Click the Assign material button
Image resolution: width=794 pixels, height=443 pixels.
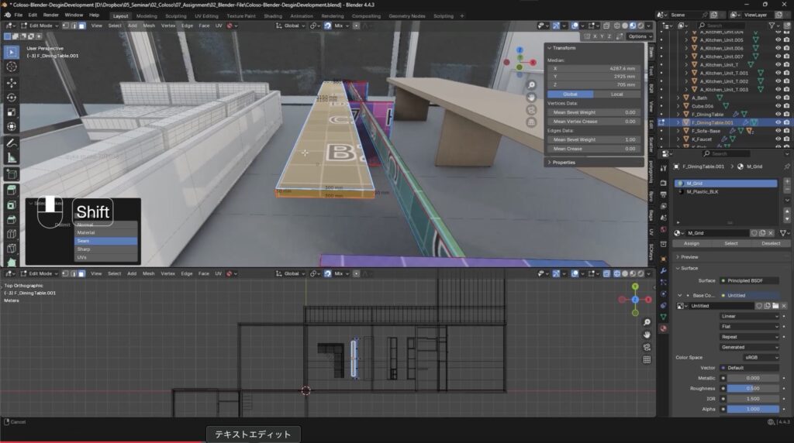pos(691,244)
